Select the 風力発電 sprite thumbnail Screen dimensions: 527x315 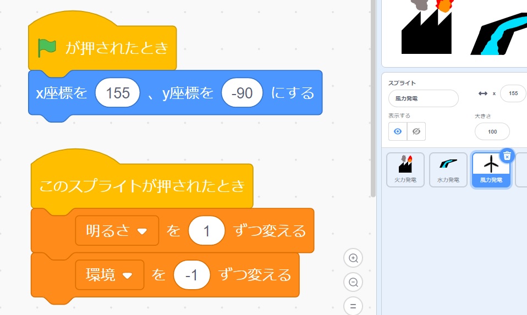491,170
